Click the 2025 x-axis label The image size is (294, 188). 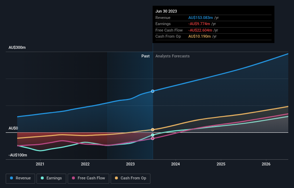(x=221, y=164)
